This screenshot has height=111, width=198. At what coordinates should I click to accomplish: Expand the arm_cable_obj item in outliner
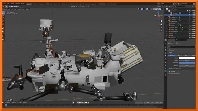coord(167,31)
